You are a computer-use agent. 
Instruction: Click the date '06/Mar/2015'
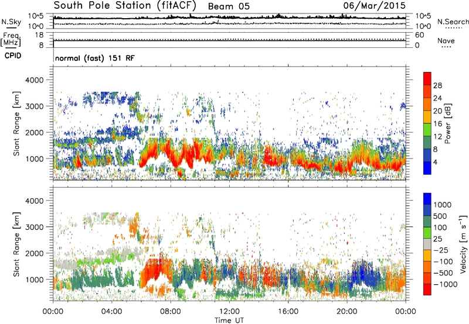pyautogui.click(x=374, y=5)
